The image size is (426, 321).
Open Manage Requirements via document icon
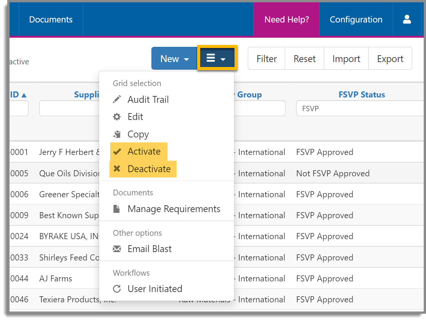tap(117, 209)
